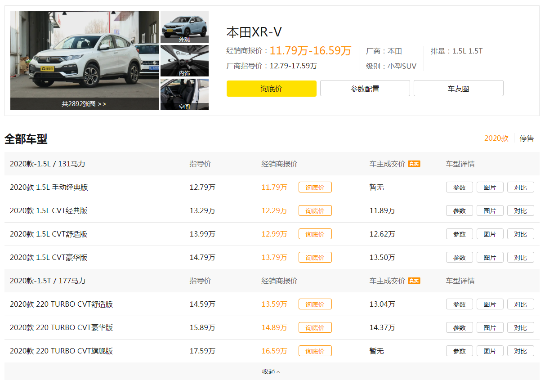Click guide price 17.59万 in table
Screen dimensions: 545x380
(x=202, y=351)
